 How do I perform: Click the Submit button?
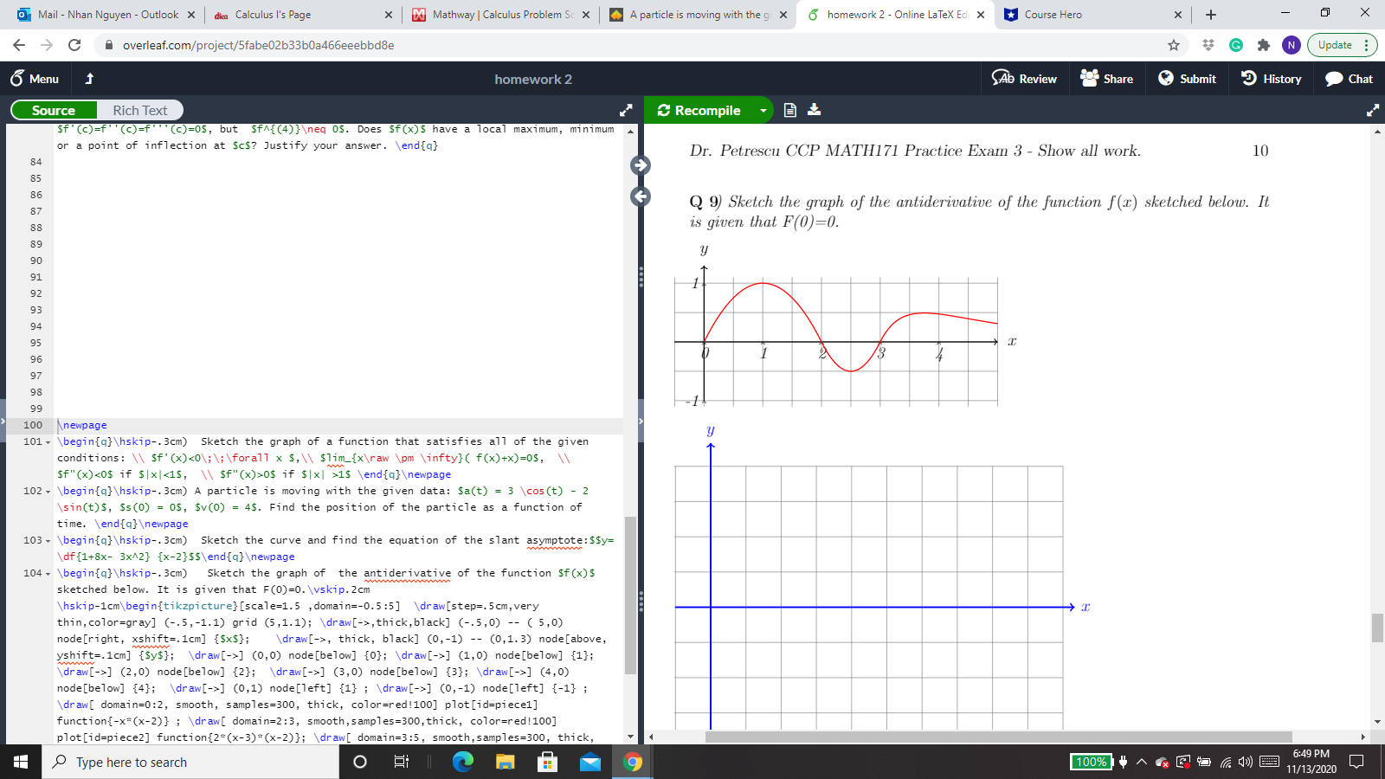click(x=1187, y=79)
